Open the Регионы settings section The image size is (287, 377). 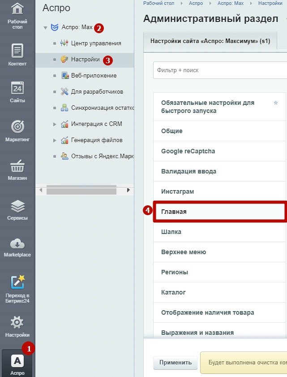pos(219,273)
